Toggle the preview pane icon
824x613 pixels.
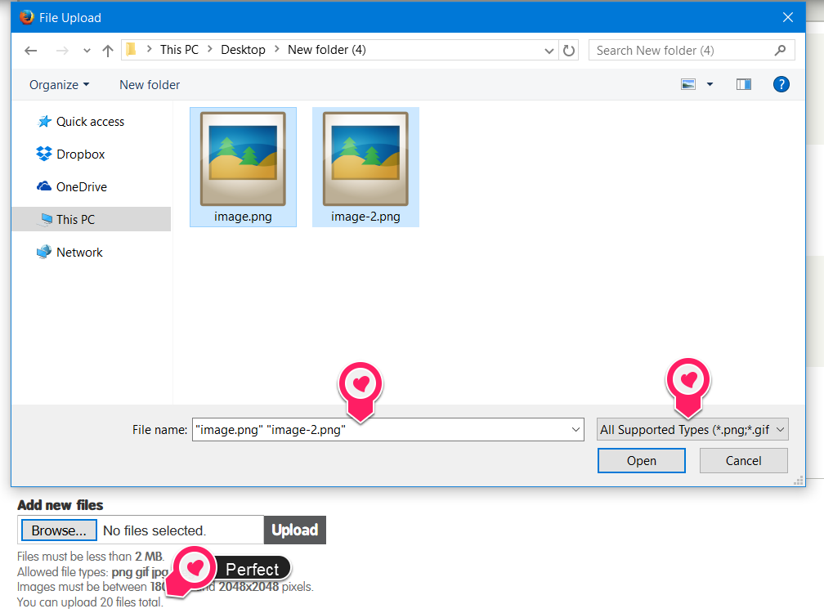coord(743,84)
